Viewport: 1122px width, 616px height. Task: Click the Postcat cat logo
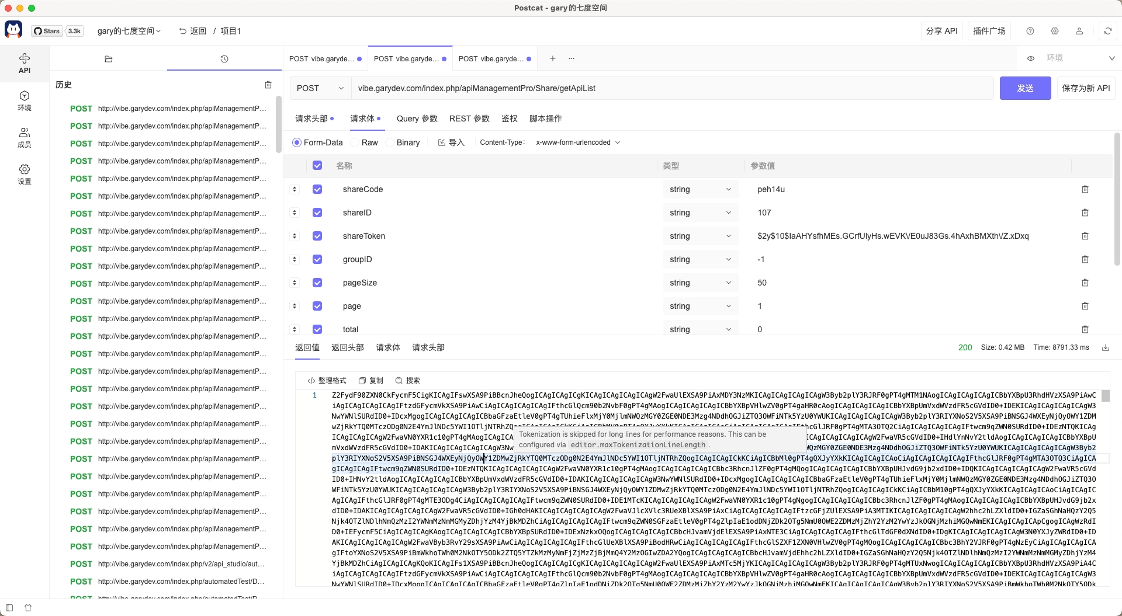(13, 30)
